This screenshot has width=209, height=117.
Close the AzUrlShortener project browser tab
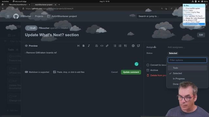56,5
